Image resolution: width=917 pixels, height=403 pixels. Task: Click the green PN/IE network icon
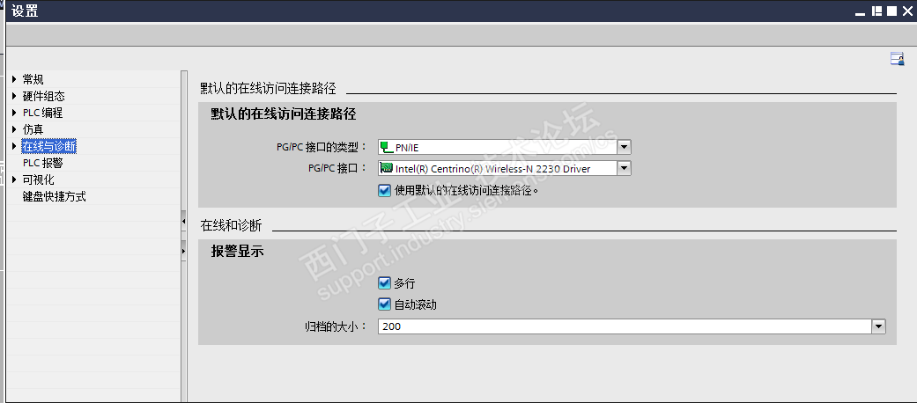[386, 147]
